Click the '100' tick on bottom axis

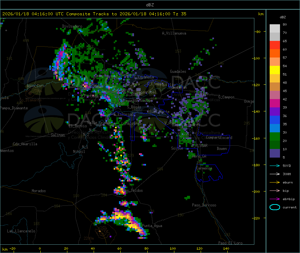click(x=173, y=248)
